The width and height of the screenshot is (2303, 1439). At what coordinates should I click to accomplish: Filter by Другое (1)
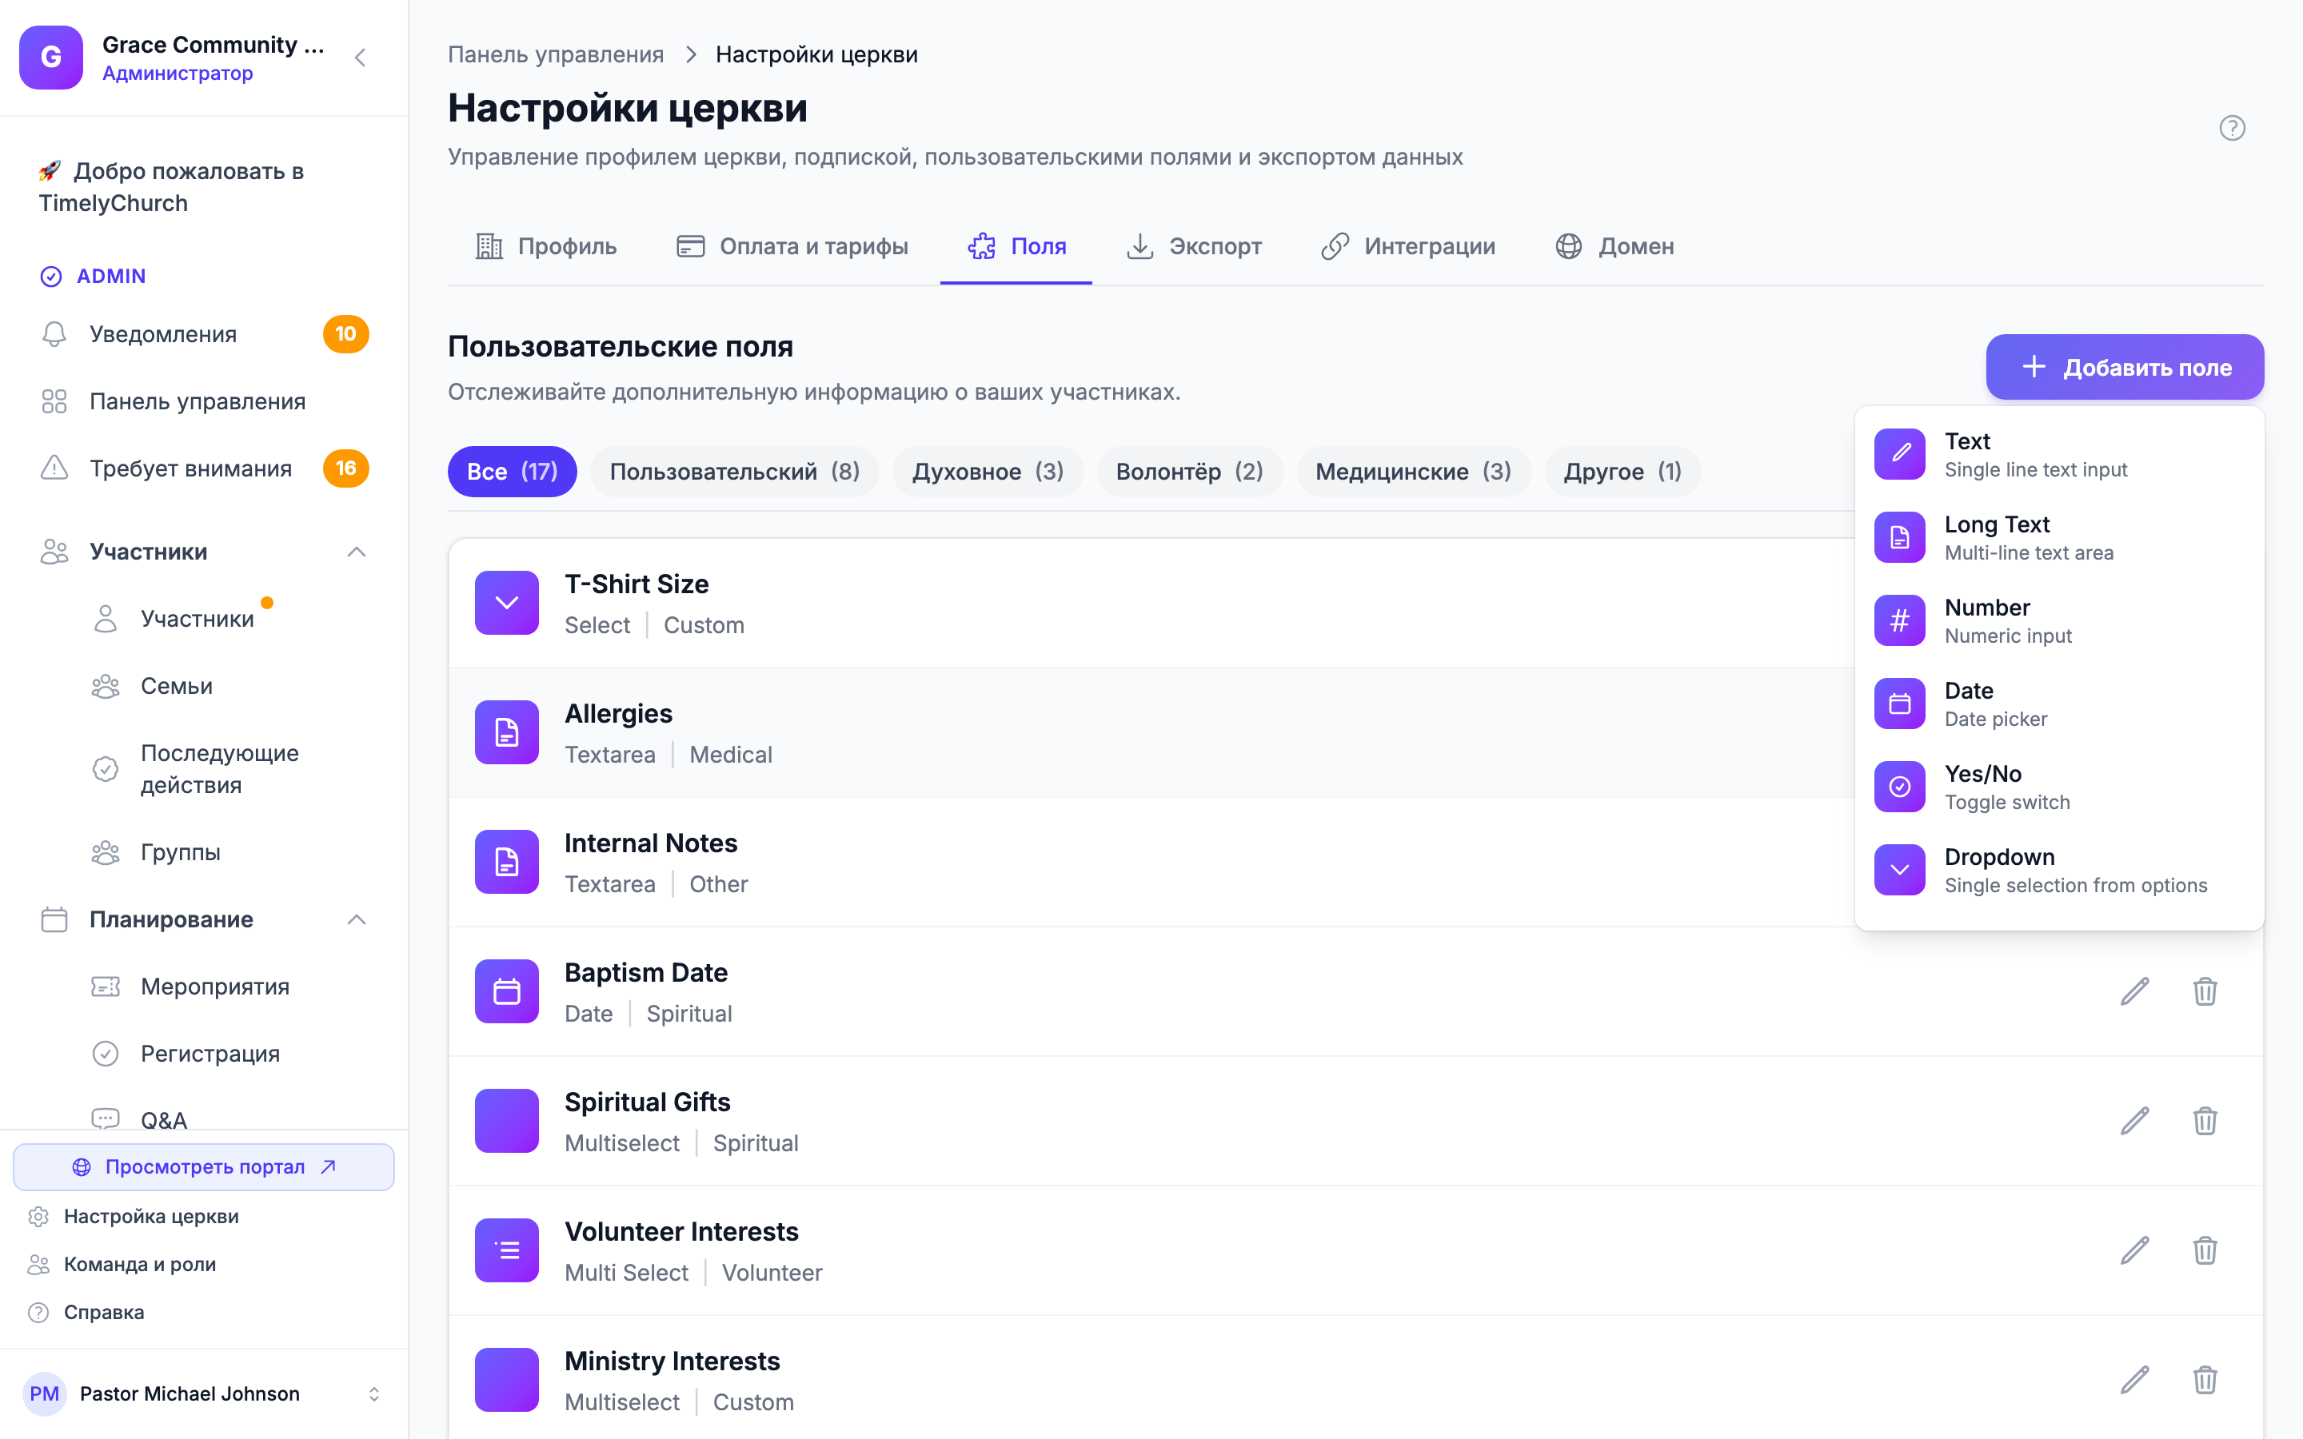pos(1622,471)
